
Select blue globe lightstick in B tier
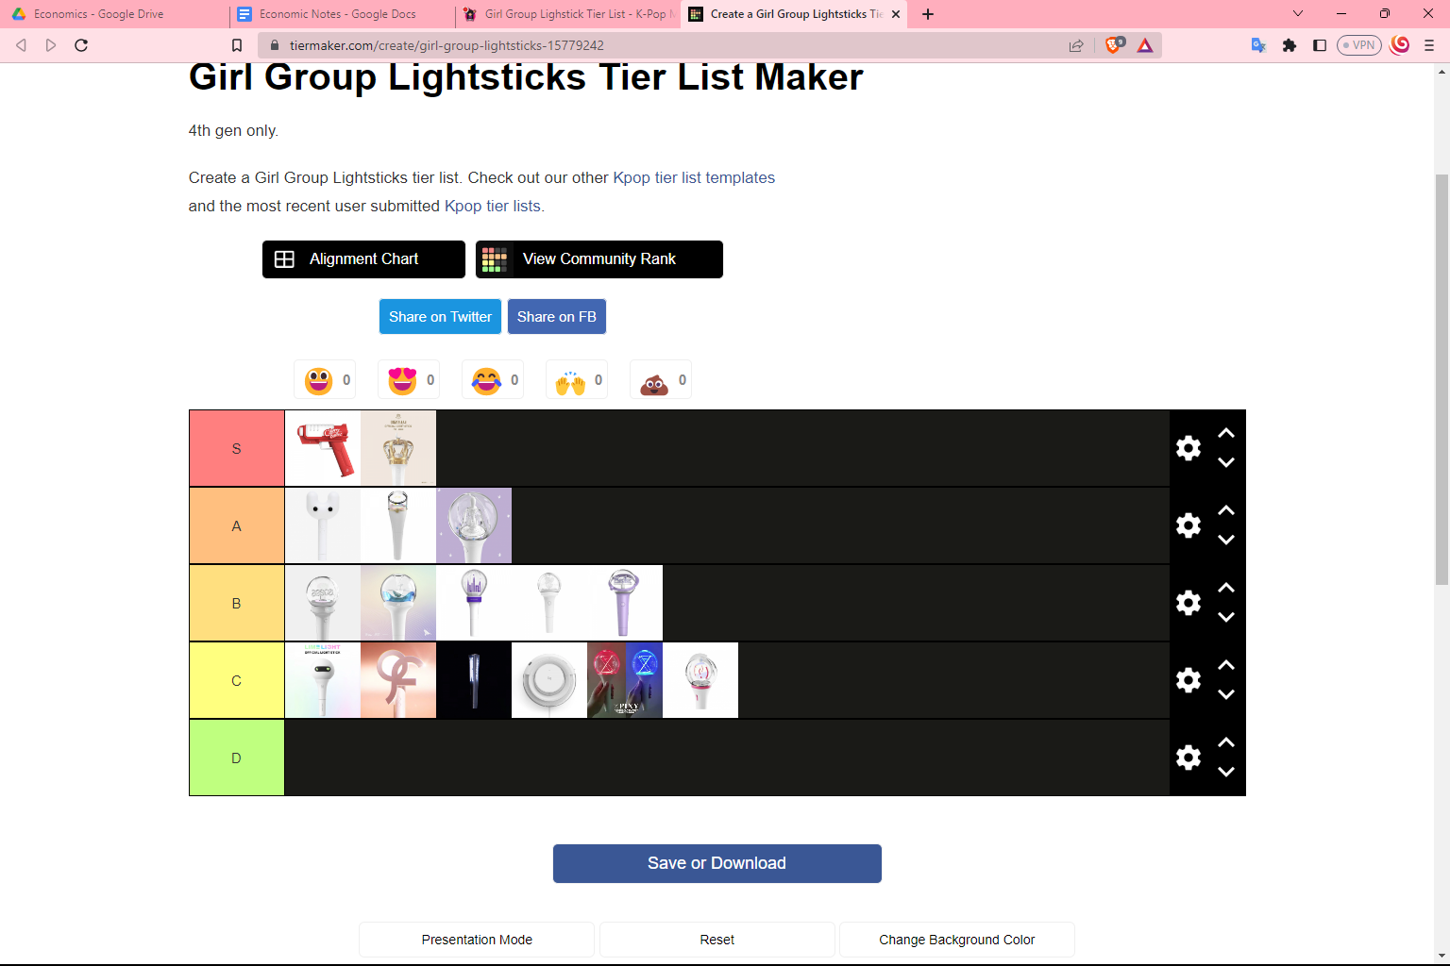tap(398, 603)
